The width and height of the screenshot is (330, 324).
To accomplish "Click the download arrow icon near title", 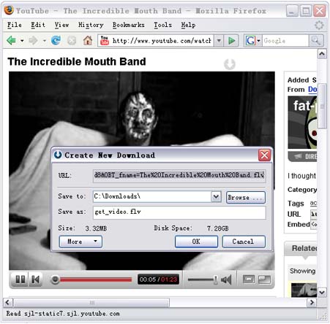I will pos(230,64).
